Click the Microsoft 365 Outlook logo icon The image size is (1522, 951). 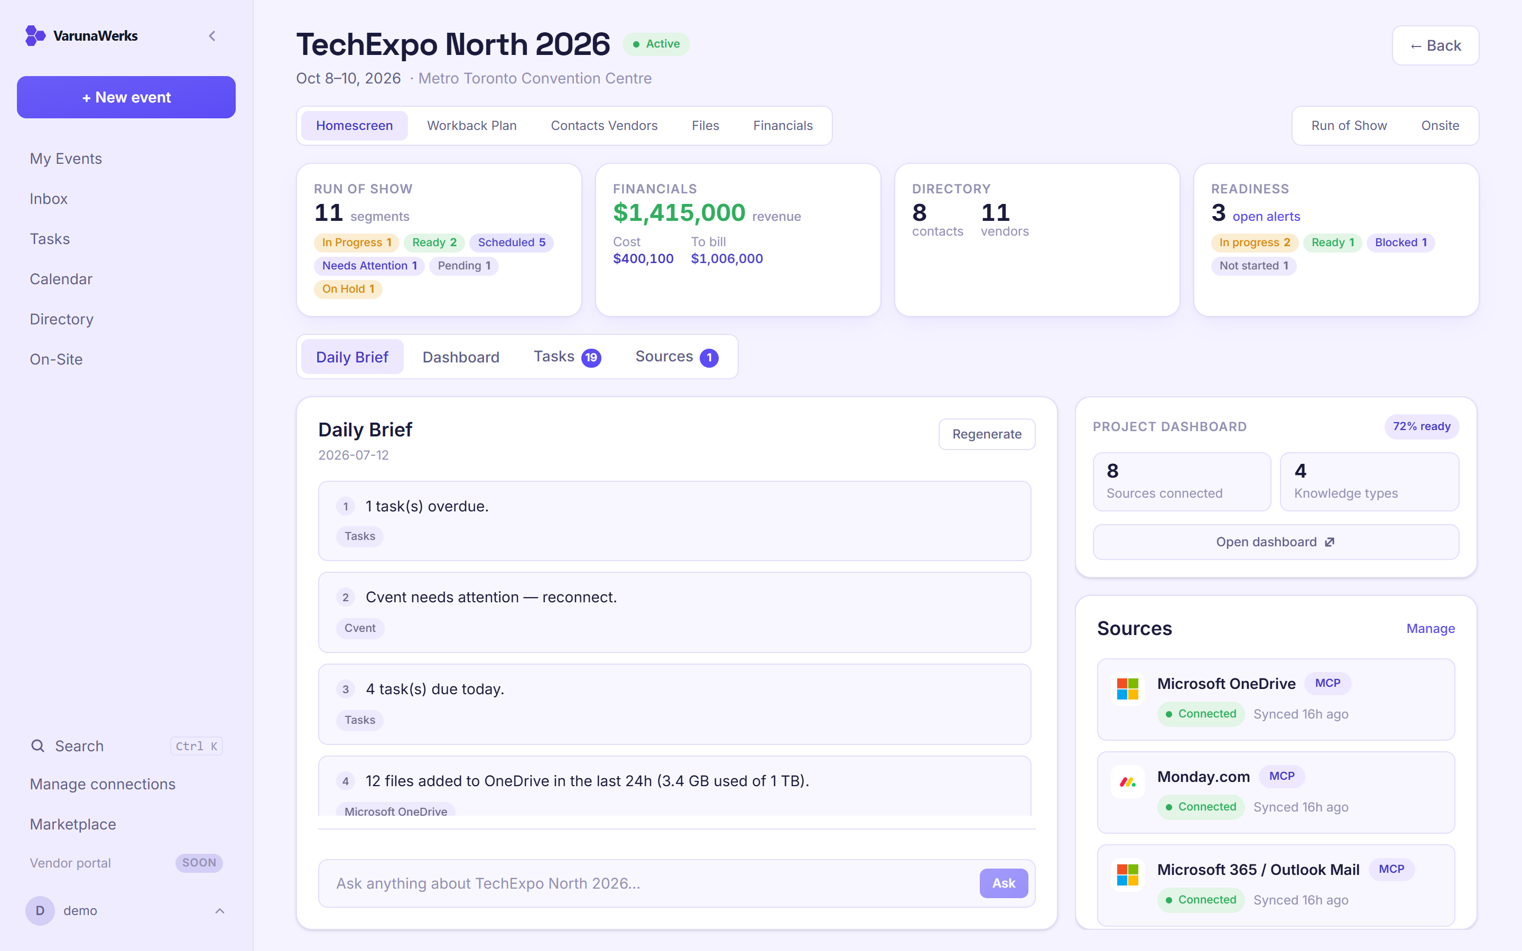(x=1127, y=875)
